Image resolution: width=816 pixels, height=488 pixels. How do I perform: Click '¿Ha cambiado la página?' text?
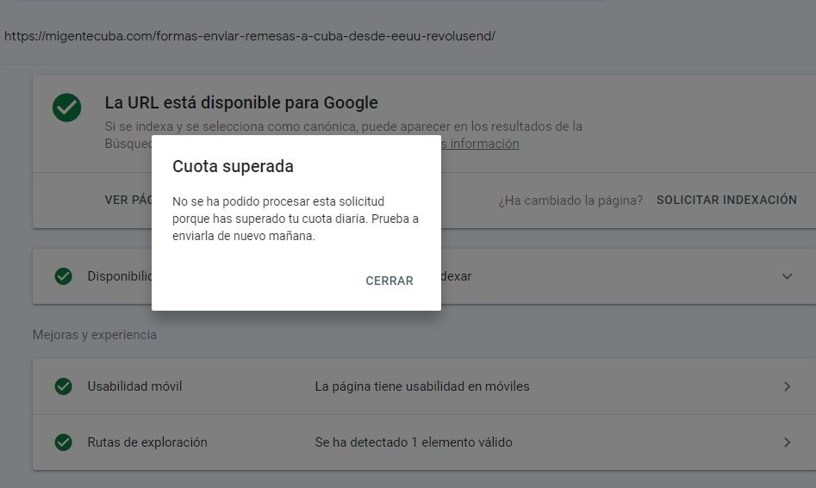[x=570, y=201]
